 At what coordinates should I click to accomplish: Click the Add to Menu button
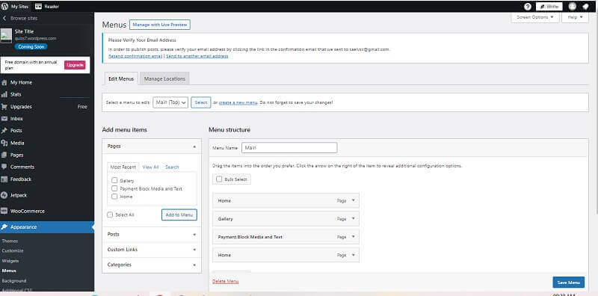click(179, 215)
